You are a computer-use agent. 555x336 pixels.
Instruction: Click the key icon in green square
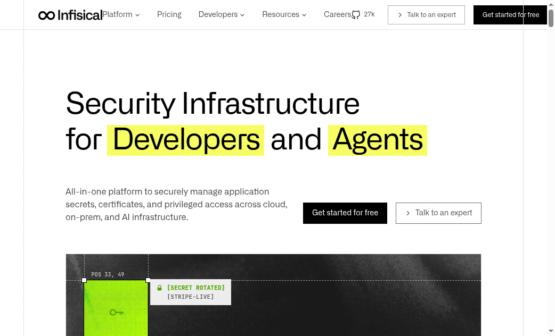click(x=116, y=312)
